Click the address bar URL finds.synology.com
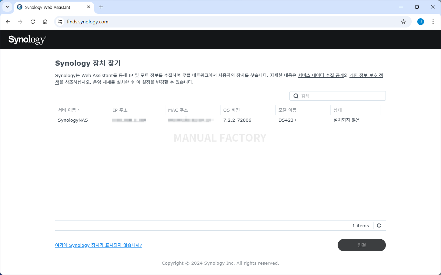The image size is (441, 275). click(x=88, y=22)
